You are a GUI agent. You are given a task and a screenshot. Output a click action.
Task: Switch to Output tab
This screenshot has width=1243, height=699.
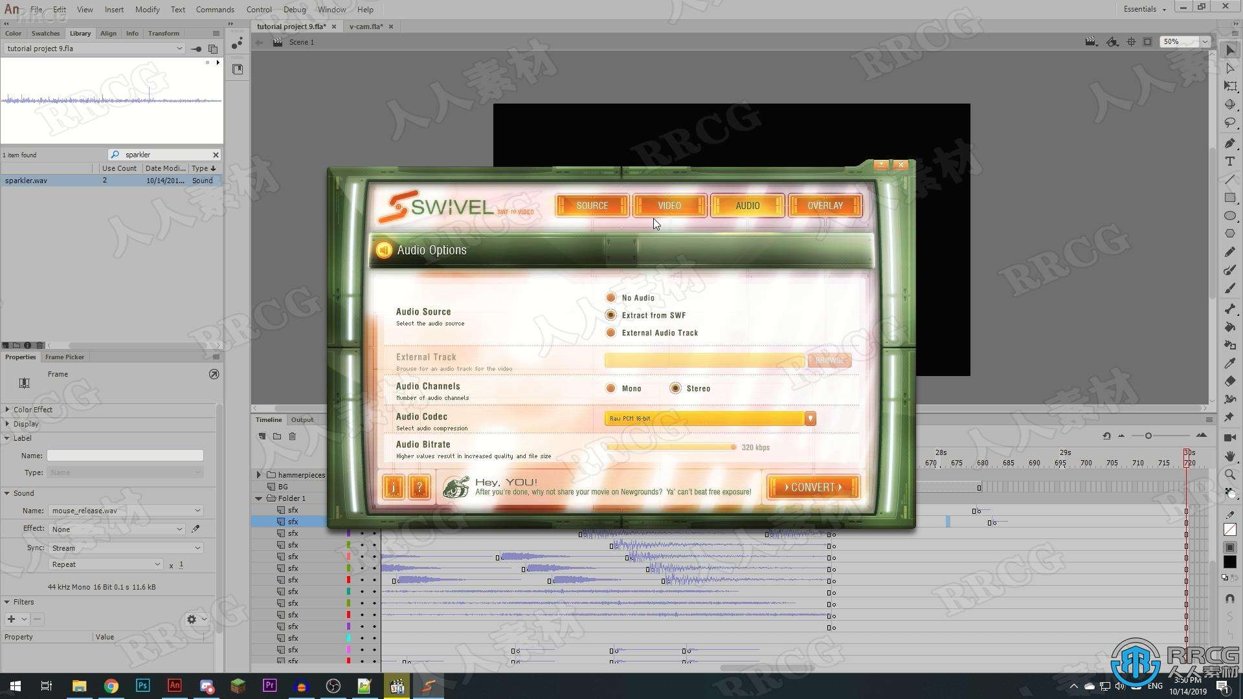point(302,419)
